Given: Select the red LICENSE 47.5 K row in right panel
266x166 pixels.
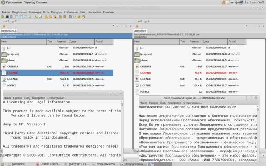Looking at the screenshot, I should (x=190, y=73).
